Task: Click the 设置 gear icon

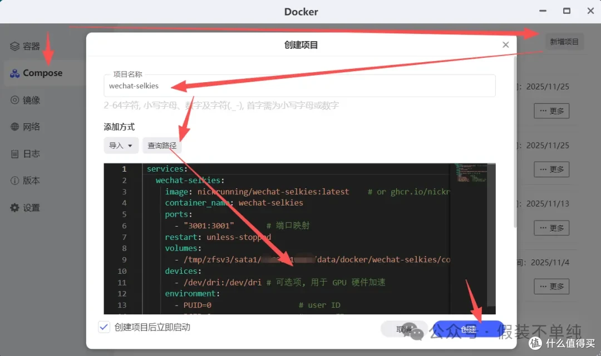Action: 14,208
